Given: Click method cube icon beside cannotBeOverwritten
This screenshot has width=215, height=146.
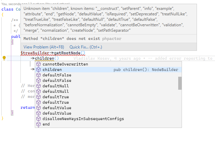Looking at the screenshot, I should click(x=39, y=64).
